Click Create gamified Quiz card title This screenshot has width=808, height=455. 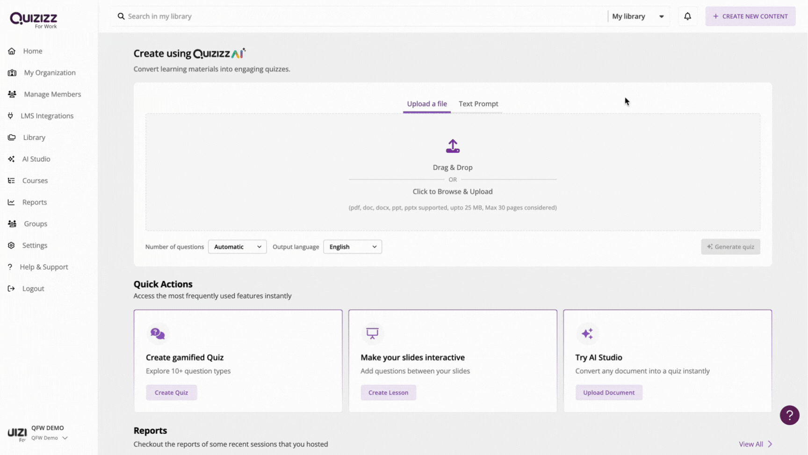click(x=185, y=358)
